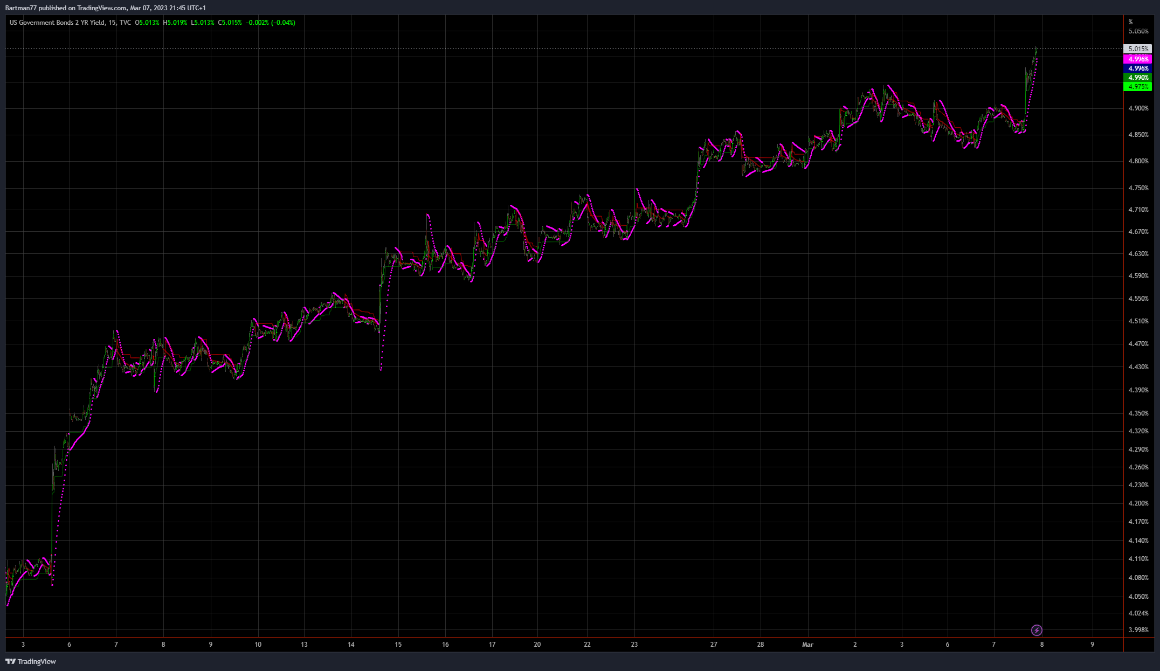The height and width of the screenshot is (671, 1160).
Task: Click the % unit symbol above price axis
Action: point(1130,22)
